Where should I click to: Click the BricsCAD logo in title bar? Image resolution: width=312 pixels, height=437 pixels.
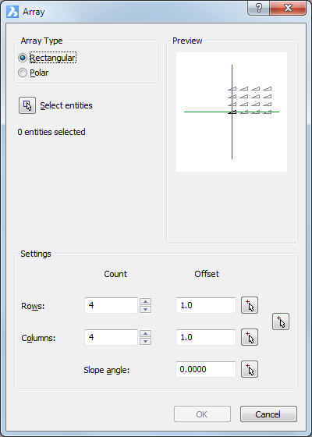pos(12,12)
